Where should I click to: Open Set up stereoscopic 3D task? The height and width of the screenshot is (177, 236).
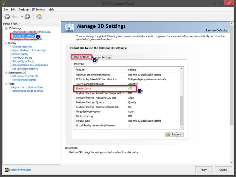pyautogui.click(x=25, y=76)
